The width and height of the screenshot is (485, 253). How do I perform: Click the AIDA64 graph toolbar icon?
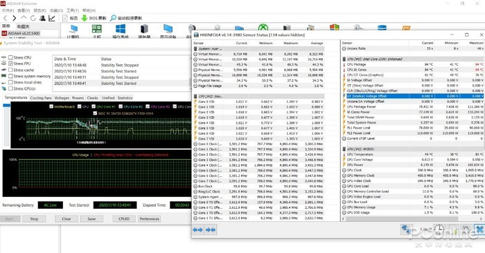point(52,18)
